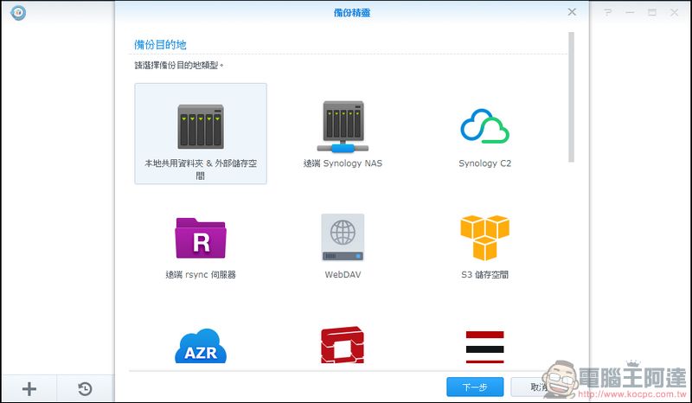Close the 備份精靈 wizard dialog

tap(572, 12)
